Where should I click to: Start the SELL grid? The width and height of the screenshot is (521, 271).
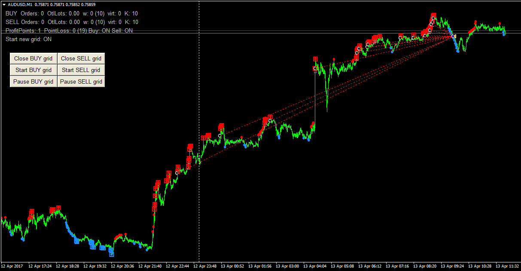pyautogui.click(x=81, y=70)
